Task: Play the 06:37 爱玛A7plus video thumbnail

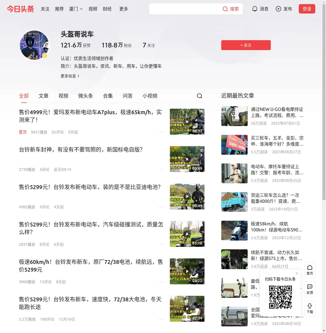Action: click(187, 122)
